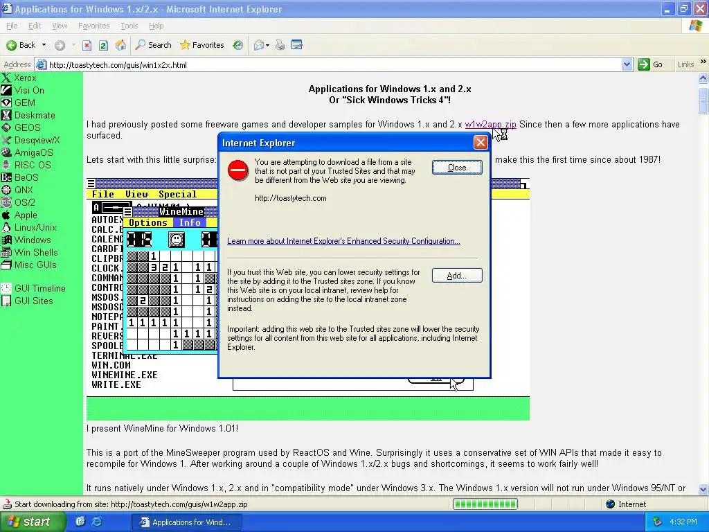The width and height of the screenshot is (709, 532).
Task: Click the AmigaOS sidebar icon
Action: click(x=6, y=152)
